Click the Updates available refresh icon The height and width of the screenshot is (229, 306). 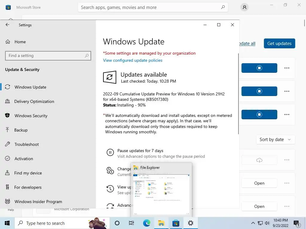point(110,77)
